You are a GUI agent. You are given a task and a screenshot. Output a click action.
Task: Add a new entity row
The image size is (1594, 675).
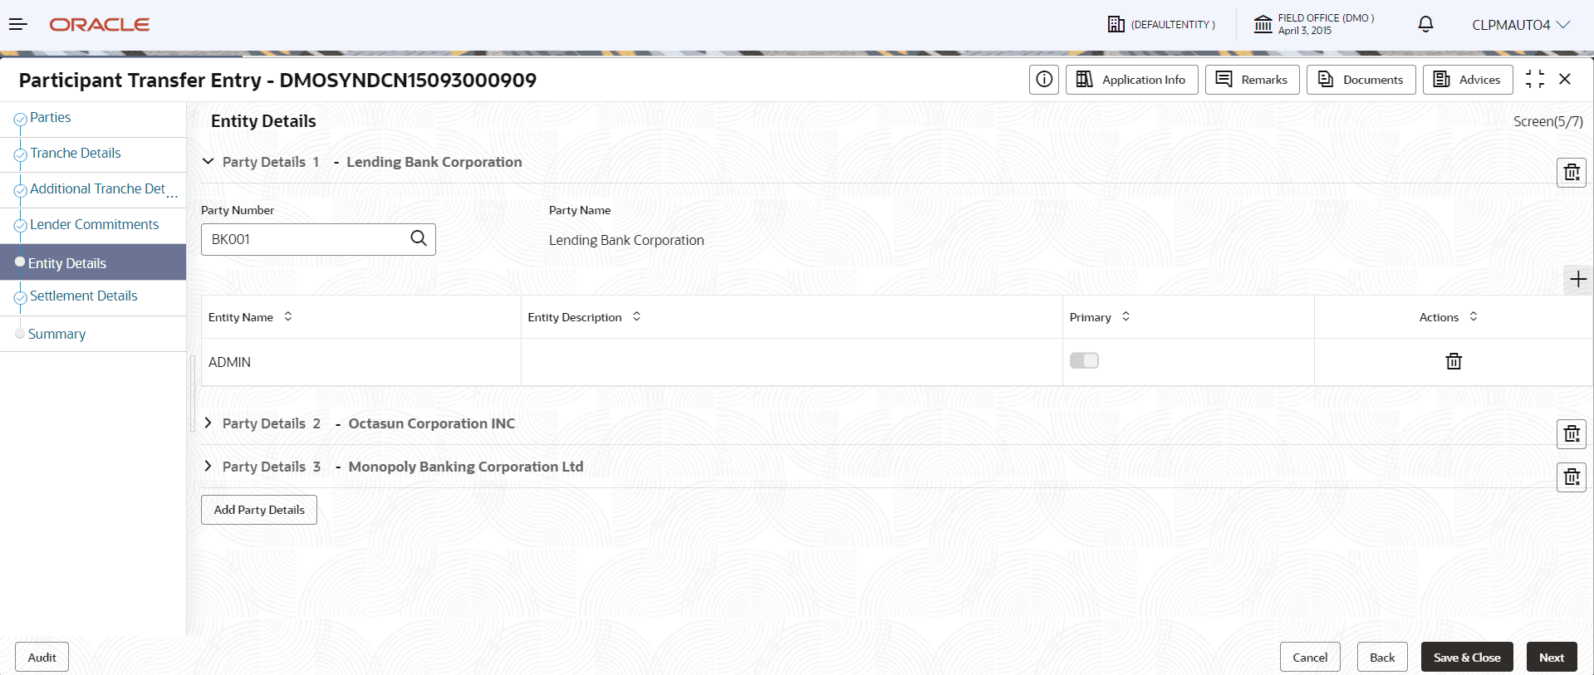(1578, 280)
